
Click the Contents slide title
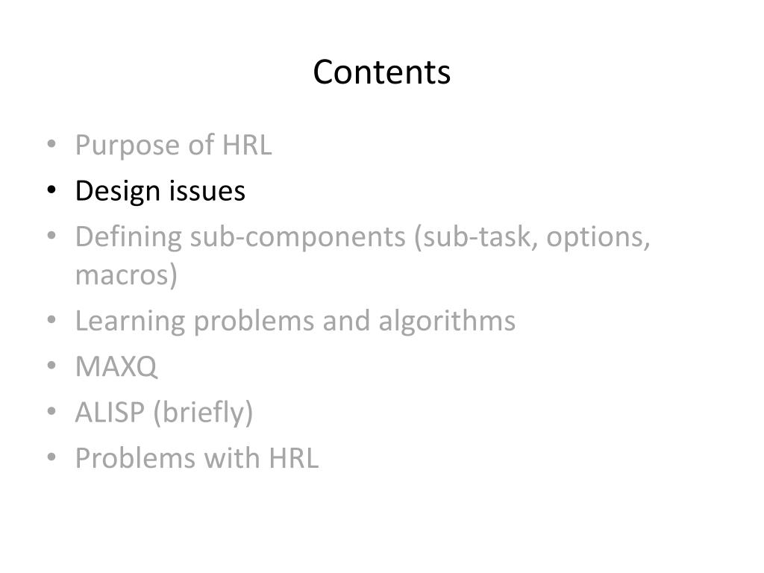(x=382, y=72)
